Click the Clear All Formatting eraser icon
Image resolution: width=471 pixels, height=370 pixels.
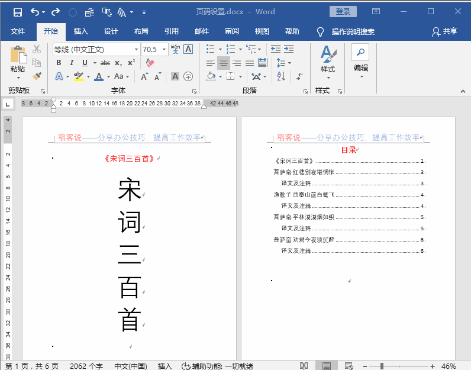[150, 63]
